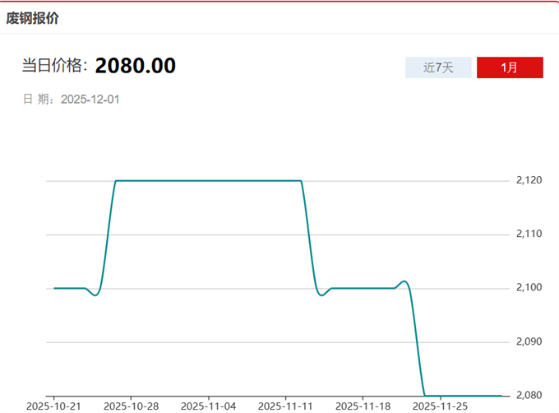Click the date 2025-12-01 text
This screenshot has height=413, width=559.
(x=91, y=100)
